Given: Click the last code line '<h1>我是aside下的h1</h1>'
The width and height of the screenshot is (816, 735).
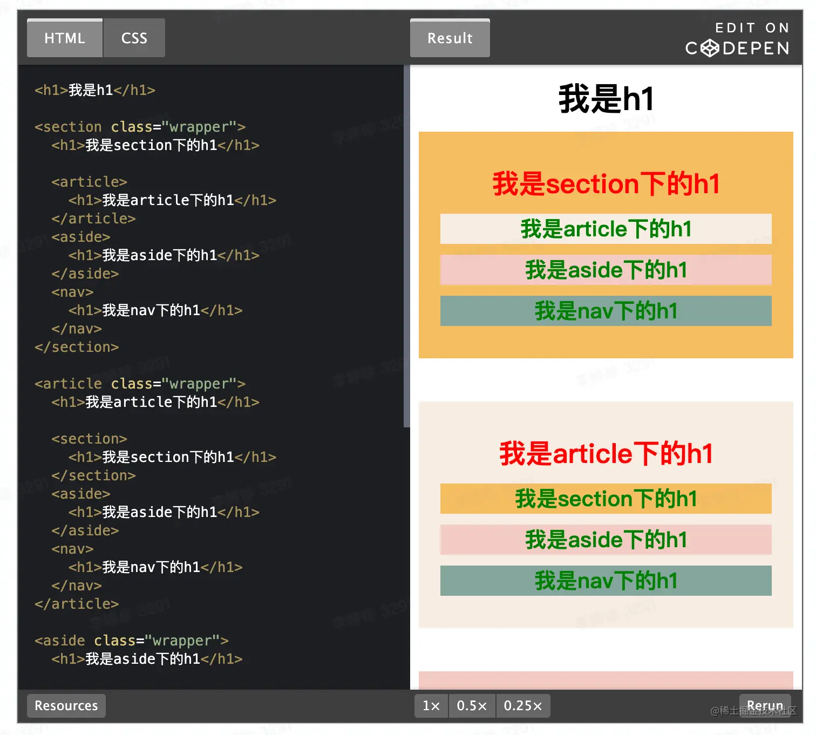Looking at the screenshot, I should [147, 659].
